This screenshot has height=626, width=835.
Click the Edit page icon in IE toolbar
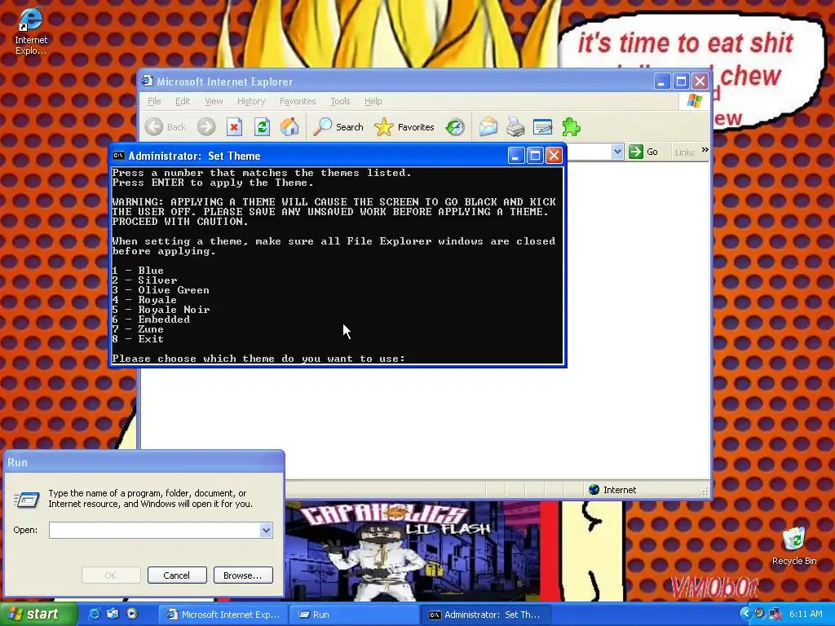[542, 126]
